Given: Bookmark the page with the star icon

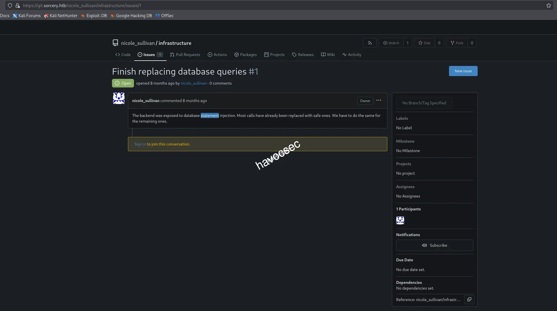Looking at the screenshot, I should click(549, 5).
